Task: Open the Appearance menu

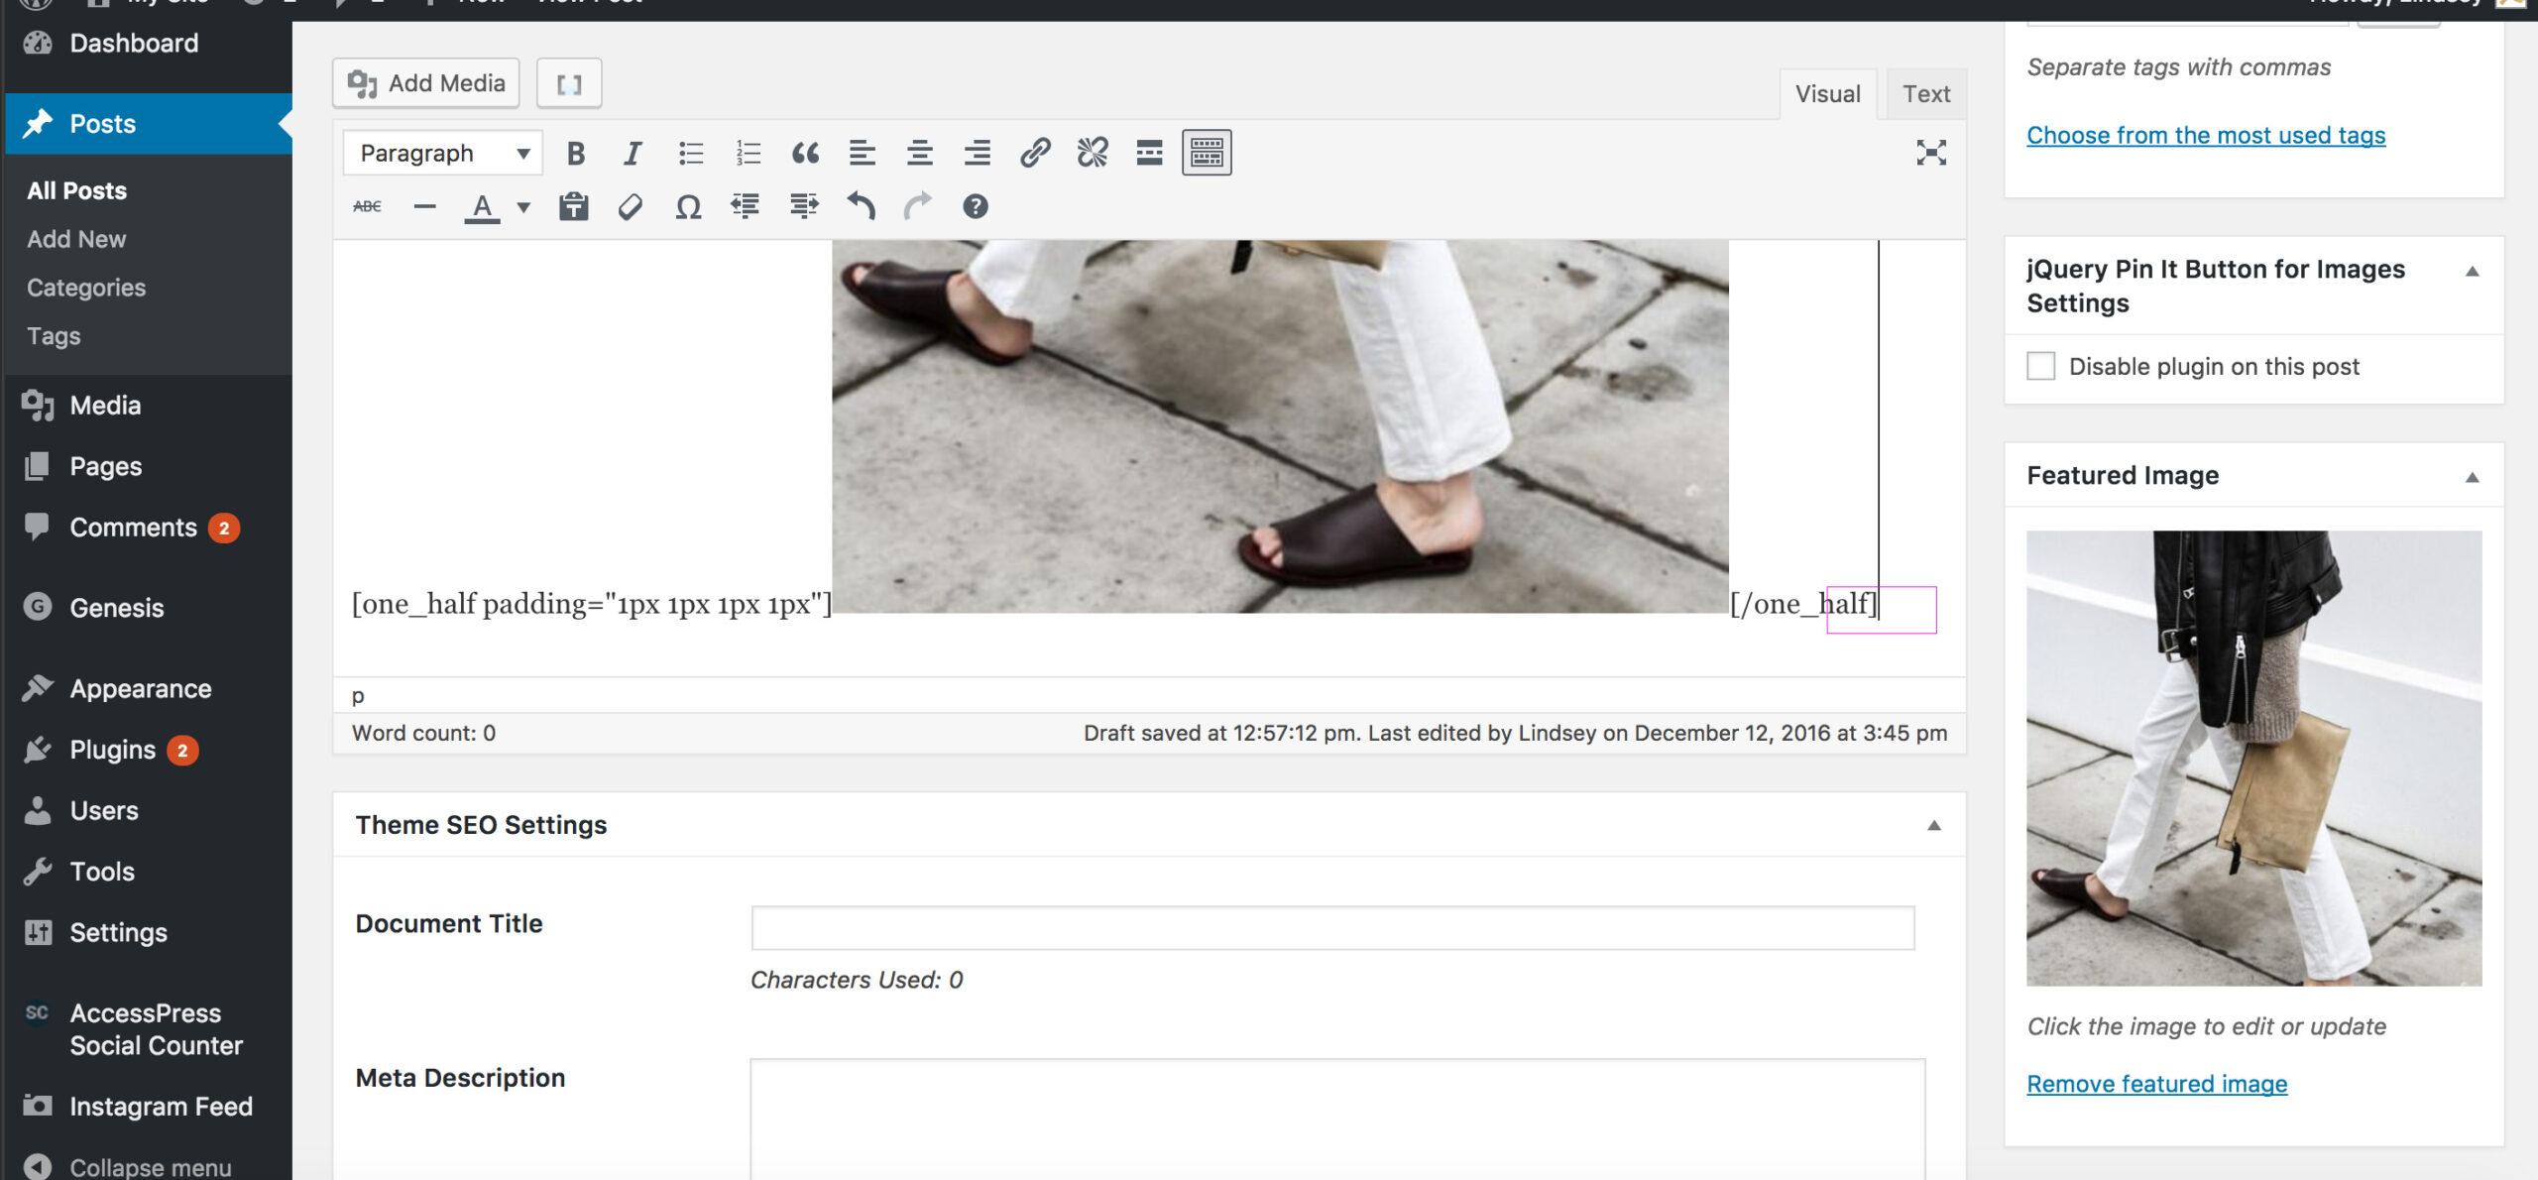Action: point(140,689)
